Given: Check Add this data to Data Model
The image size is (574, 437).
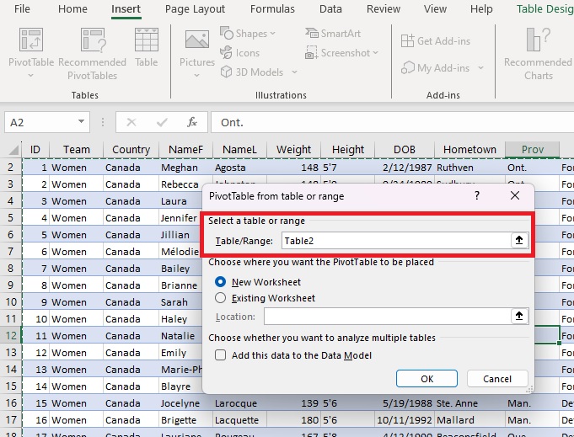Looking at the screenshot, I should (x=220, y=355).
